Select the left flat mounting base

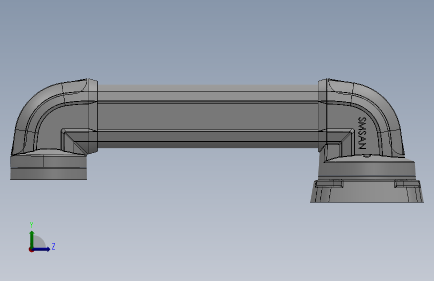(x=49, y=167)
